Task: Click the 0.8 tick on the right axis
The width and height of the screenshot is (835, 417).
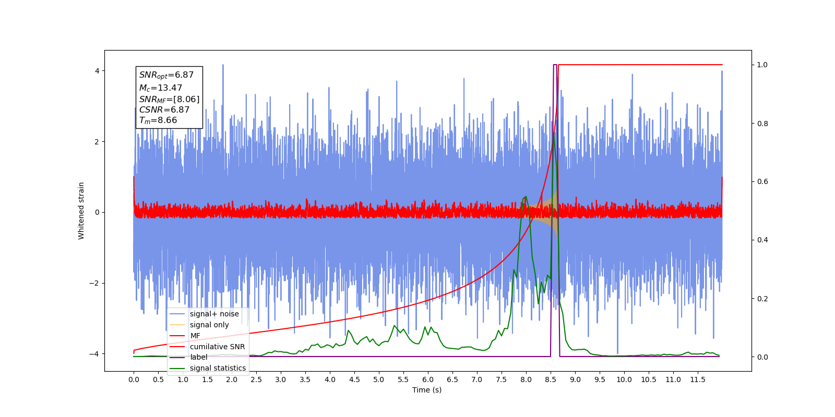Action: [762, 124]
